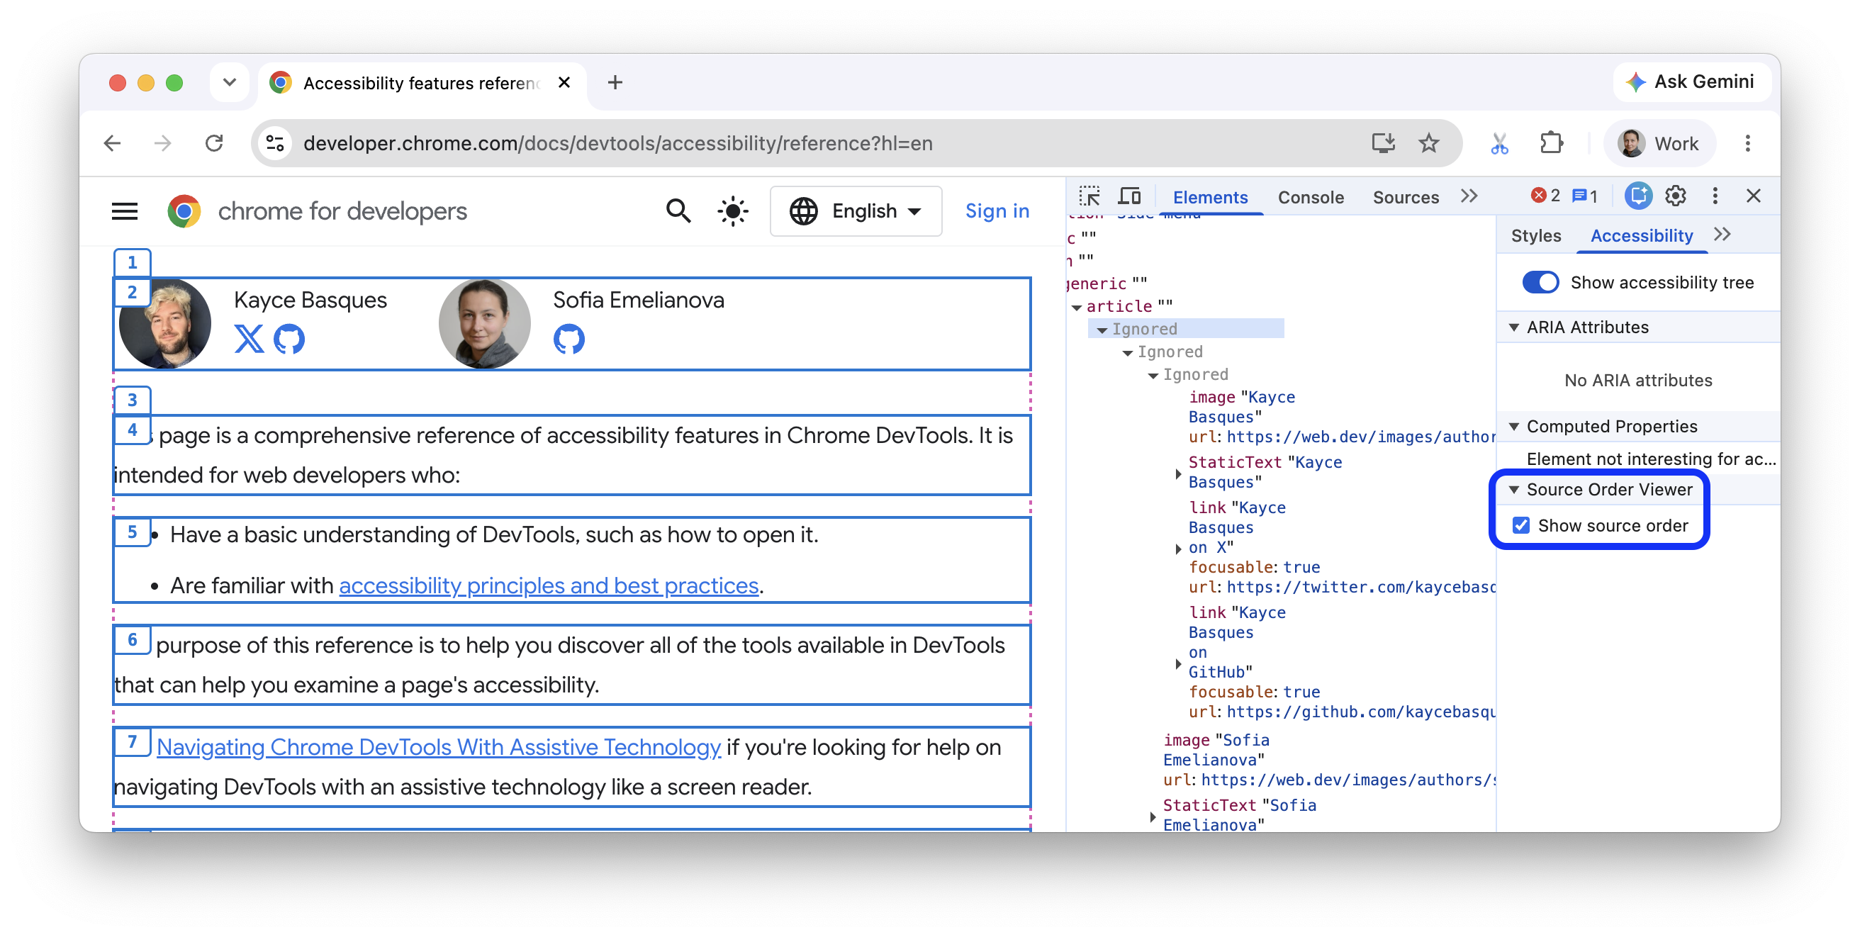Open DevTools settings gear
Screen dimensions: 1860x937
click(1675, 196)
